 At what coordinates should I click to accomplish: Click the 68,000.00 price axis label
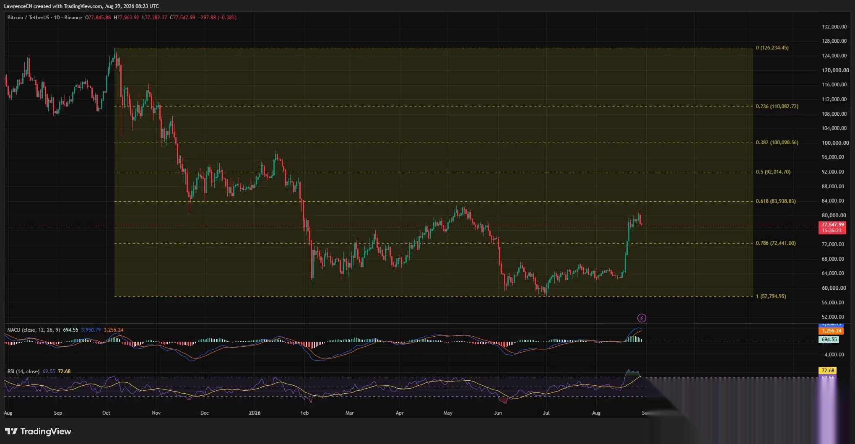pos(833,259)
